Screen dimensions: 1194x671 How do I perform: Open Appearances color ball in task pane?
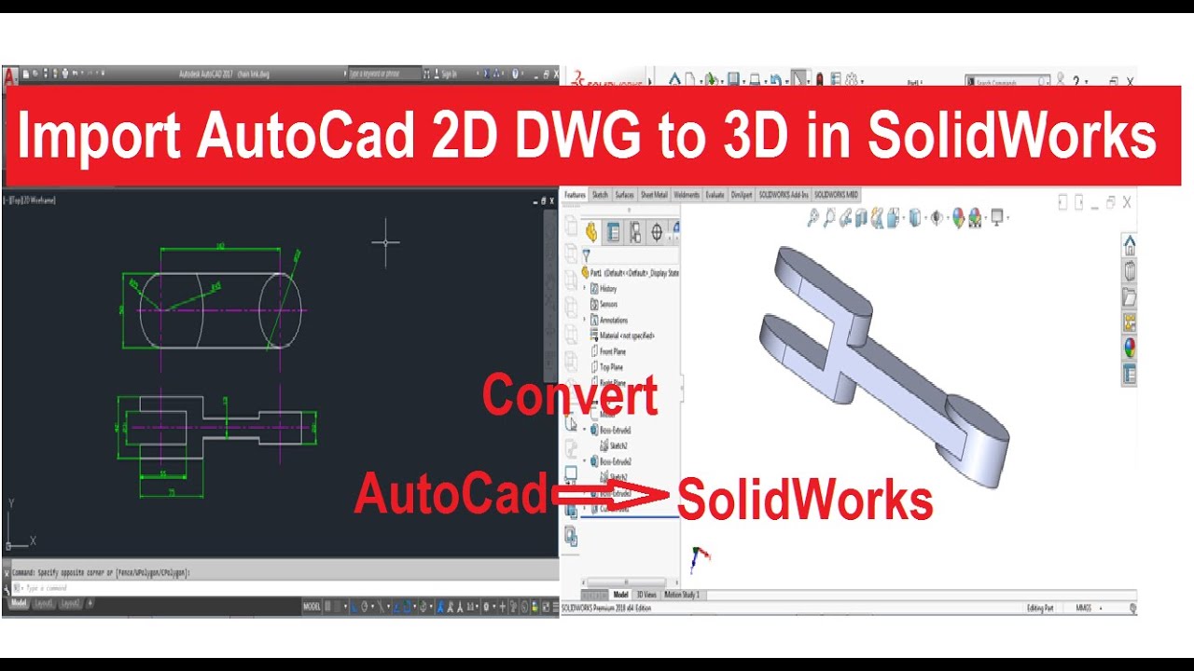click(x=1130, y=349)
